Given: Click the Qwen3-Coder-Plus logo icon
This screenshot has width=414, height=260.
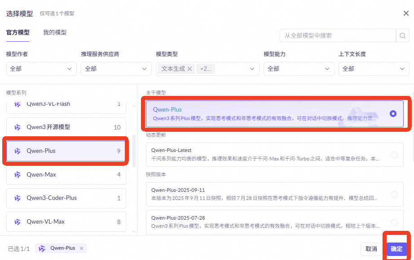Looking at the screenshot, I should coord(18,198).
